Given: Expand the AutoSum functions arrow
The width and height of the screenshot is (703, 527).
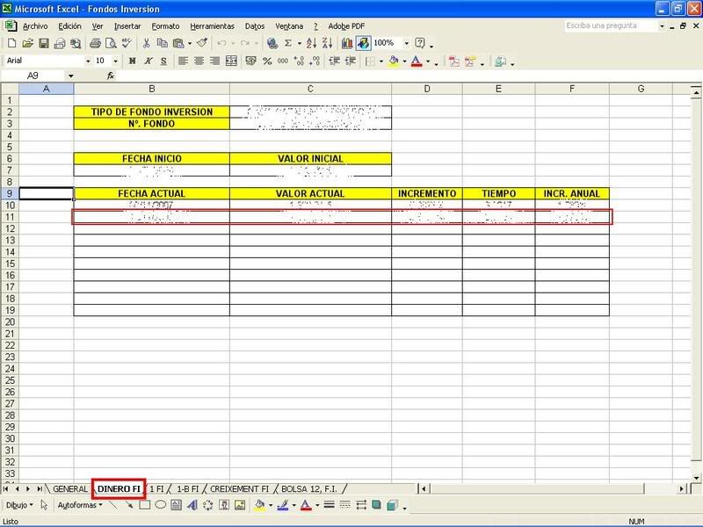Looking at the screenshot, I should pos(300,43).
